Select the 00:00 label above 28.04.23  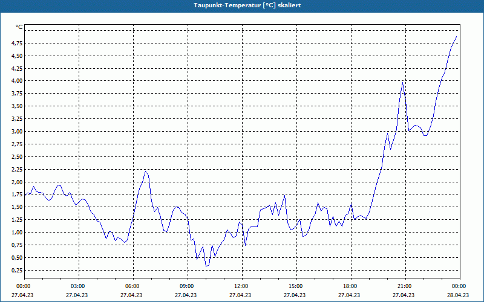pyautogui.click(x=459, y=286)
